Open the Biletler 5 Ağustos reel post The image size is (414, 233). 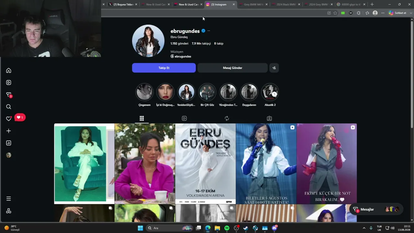(266, 164)
